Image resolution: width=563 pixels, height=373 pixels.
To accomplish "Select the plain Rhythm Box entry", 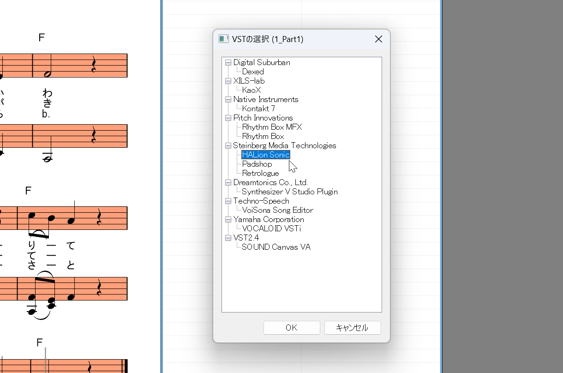I will 263,136.
